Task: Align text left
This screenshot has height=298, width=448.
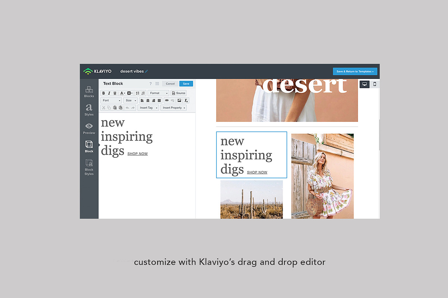Action: tap(142, 101)
